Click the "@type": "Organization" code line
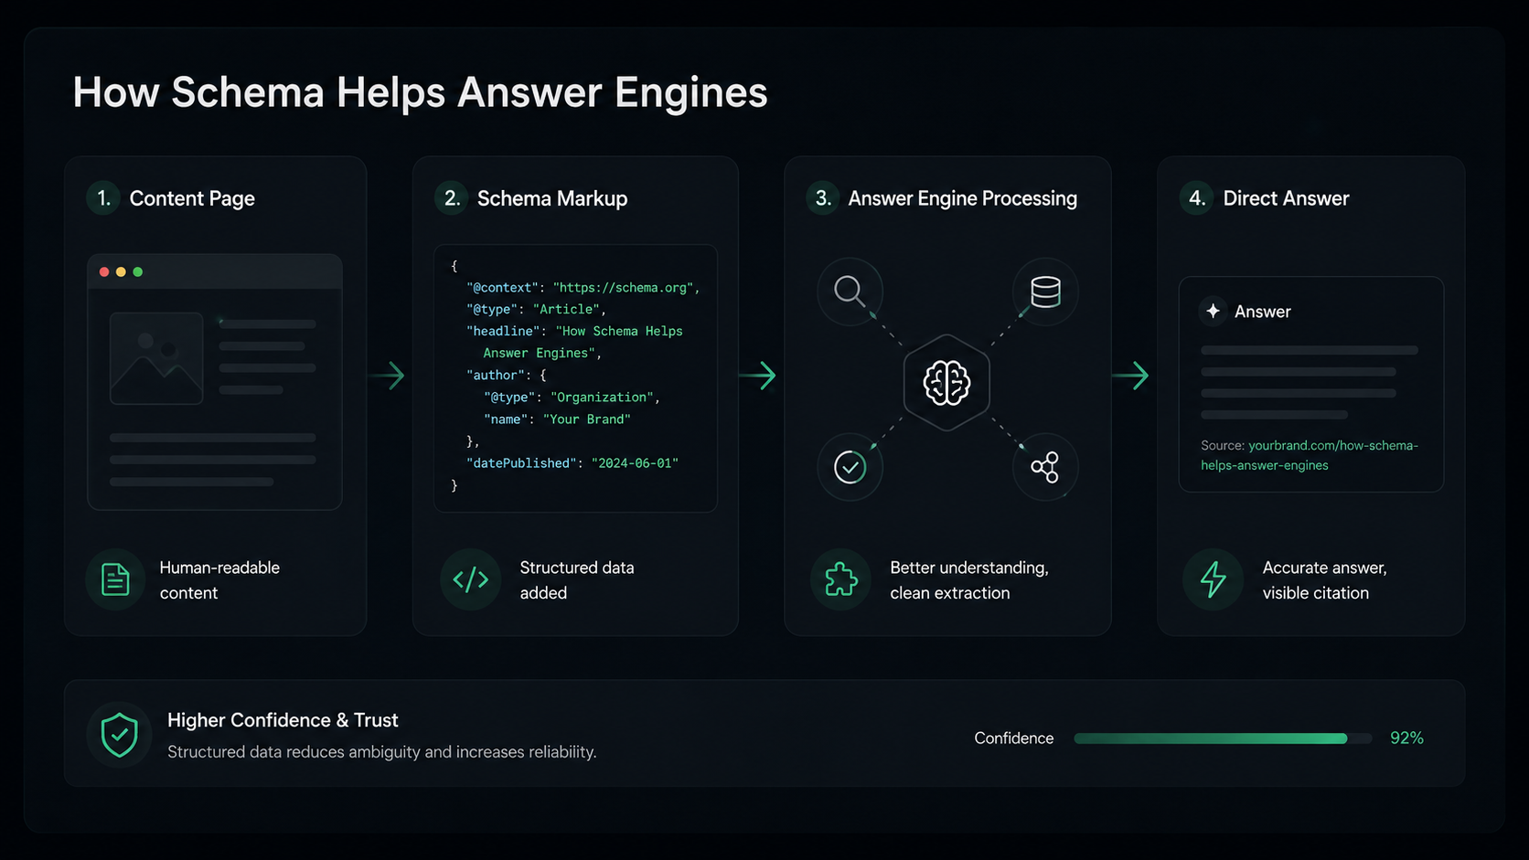The image size is (1529, 860). [x=572, y=398]
